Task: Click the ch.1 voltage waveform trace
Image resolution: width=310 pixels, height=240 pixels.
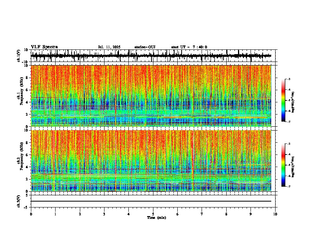Action: coord(151,56)
